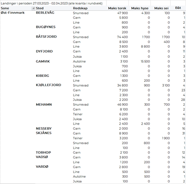
Task: Click the Båt column header
Action: coord(178,8)
